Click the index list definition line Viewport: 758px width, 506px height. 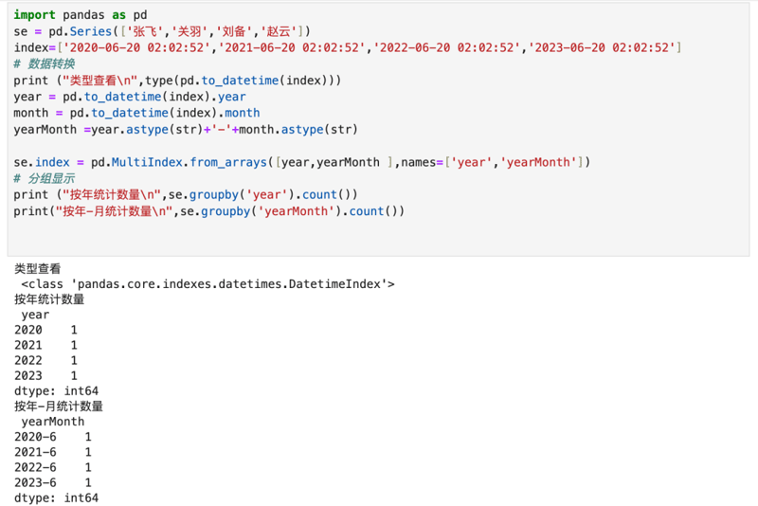coord(348,47)
